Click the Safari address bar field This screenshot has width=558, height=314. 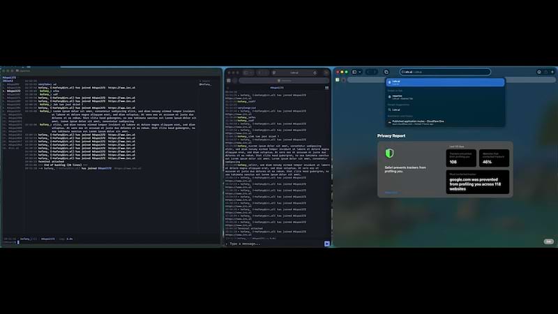(446, 72)
